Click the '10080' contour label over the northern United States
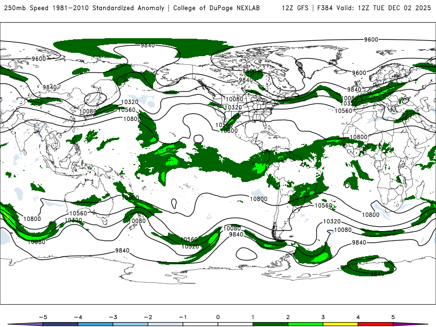436x327 pixels. pyautogui.click(x=234, y=99)
